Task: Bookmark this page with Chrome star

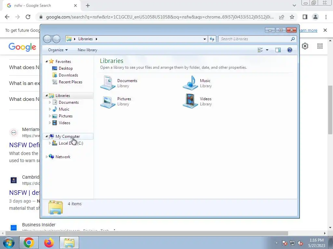Action: click(x=292, y=17)
